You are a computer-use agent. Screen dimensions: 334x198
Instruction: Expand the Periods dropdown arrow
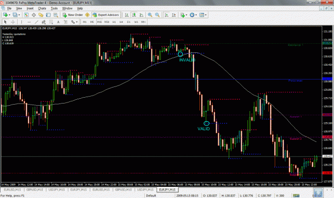tap(196, 15)
